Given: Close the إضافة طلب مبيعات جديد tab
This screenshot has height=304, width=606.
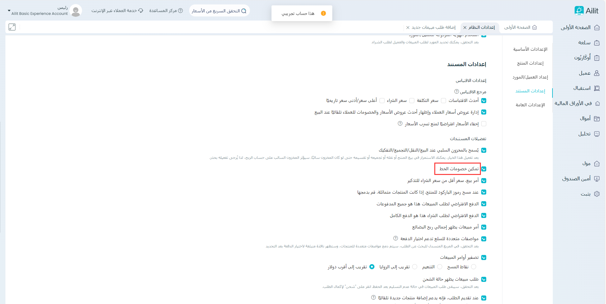Looking at the screenshot, I should point(408,28).
